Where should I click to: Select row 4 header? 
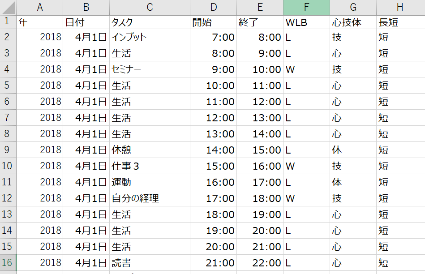pos(8,69)
